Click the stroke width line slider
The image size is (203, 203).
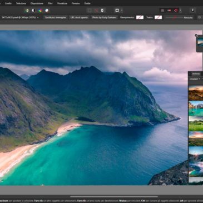pyautogui.click(x=174, y=17)
